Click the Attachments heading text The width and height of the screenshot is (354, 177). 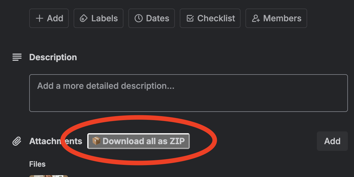[x=56, y=141]
